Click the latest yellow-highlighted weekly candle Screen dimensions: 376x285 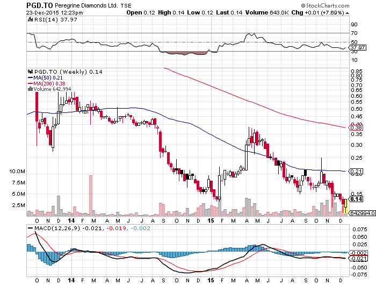tap(346, 203)
